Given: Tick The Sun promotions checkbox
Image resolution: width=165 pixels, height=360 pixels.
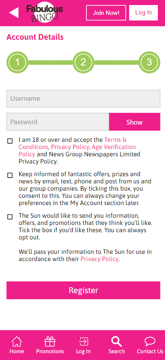Looking at the screenshot, I should coord(10,217).
